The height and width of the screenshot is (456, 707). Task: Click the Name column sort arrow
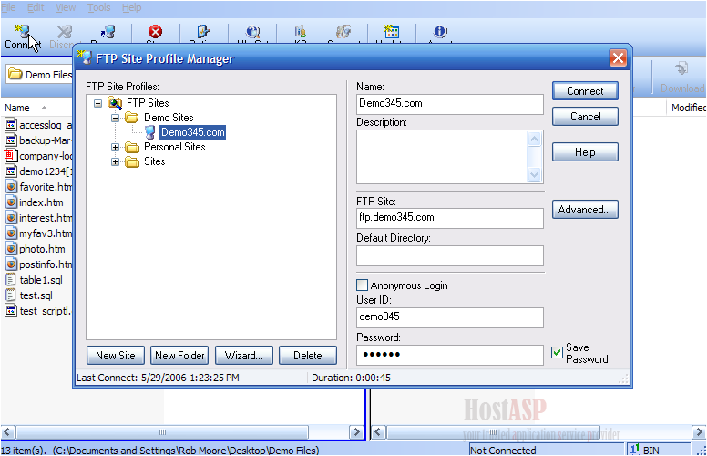44,108
